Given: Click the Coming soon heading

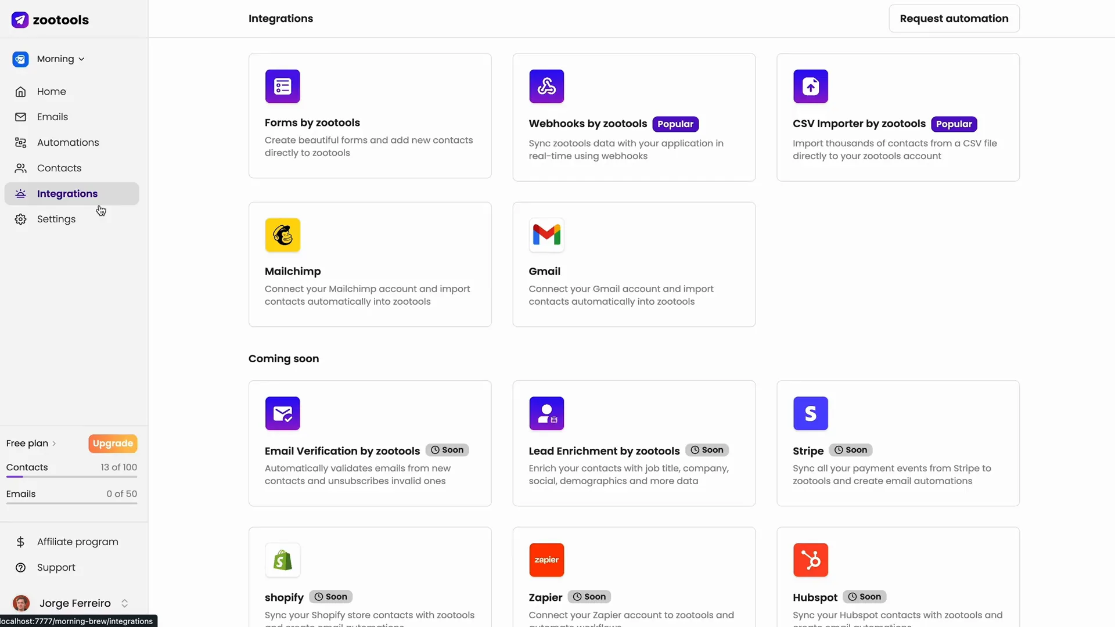Looking at the screenshot, I should click(283, 359).
